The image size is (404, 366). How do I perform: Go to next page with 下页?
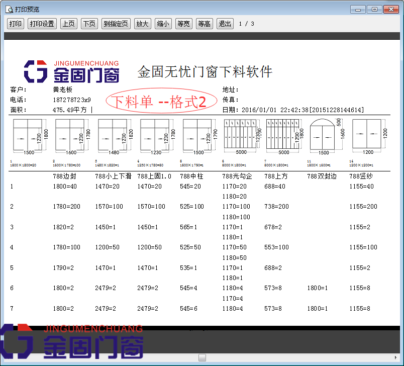(x=89, y=23)
